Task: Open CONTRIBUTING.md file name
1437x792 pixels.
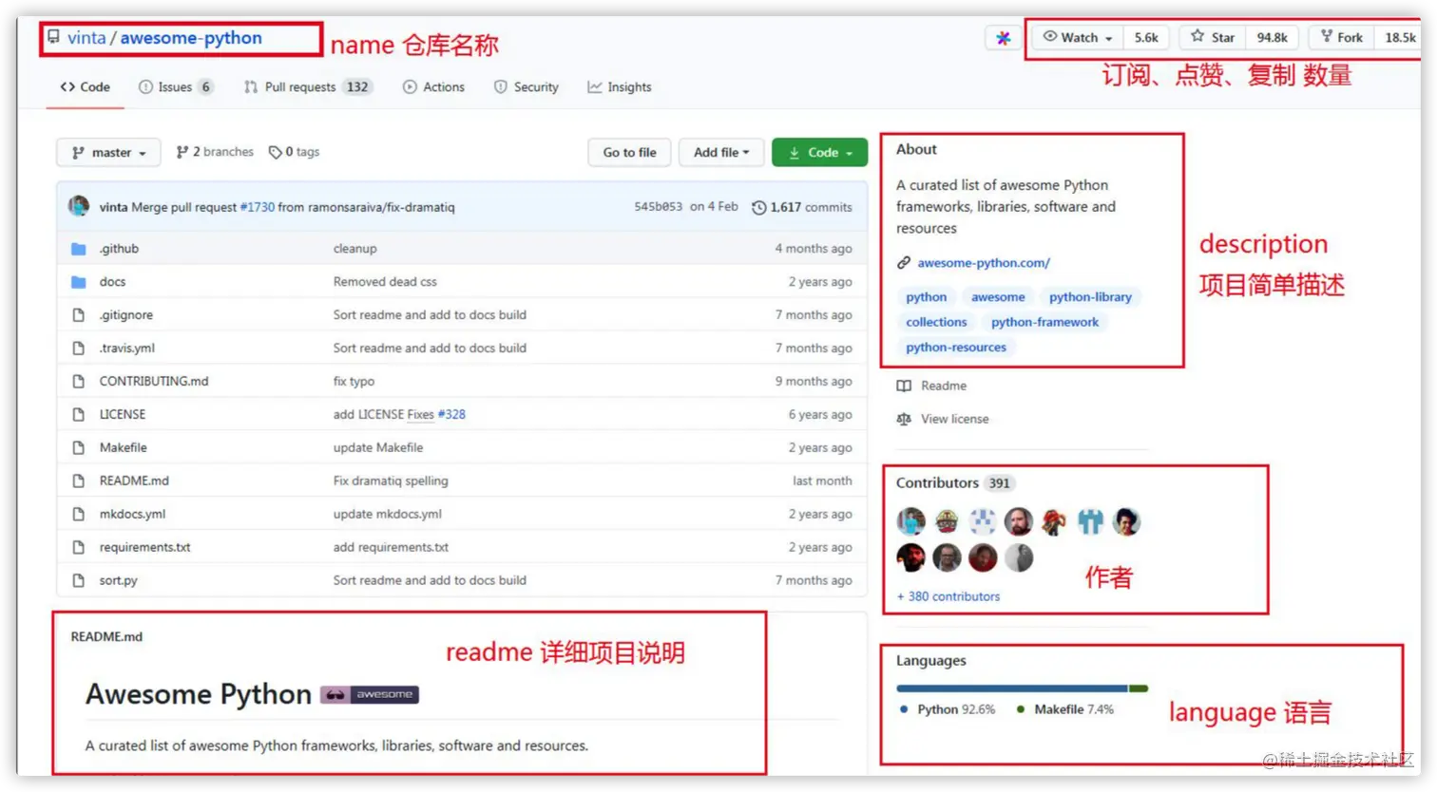Action: point(154,382)
